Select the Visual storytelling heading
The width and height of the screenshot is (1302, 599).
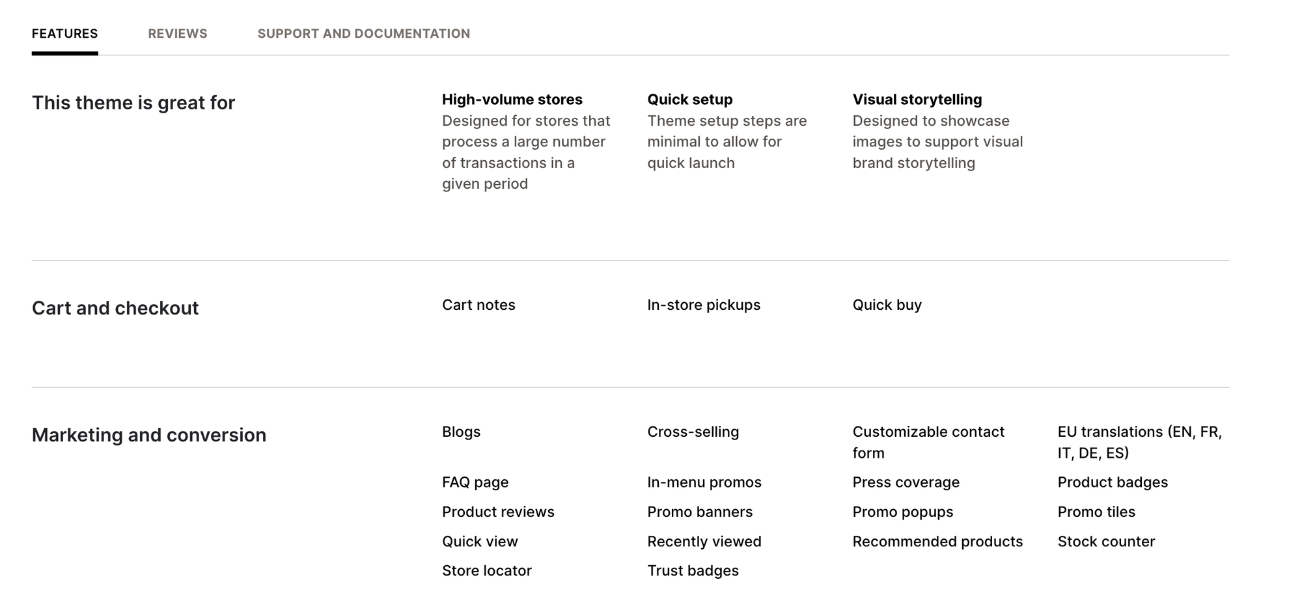pyautogui.click(x=917, y=99)
